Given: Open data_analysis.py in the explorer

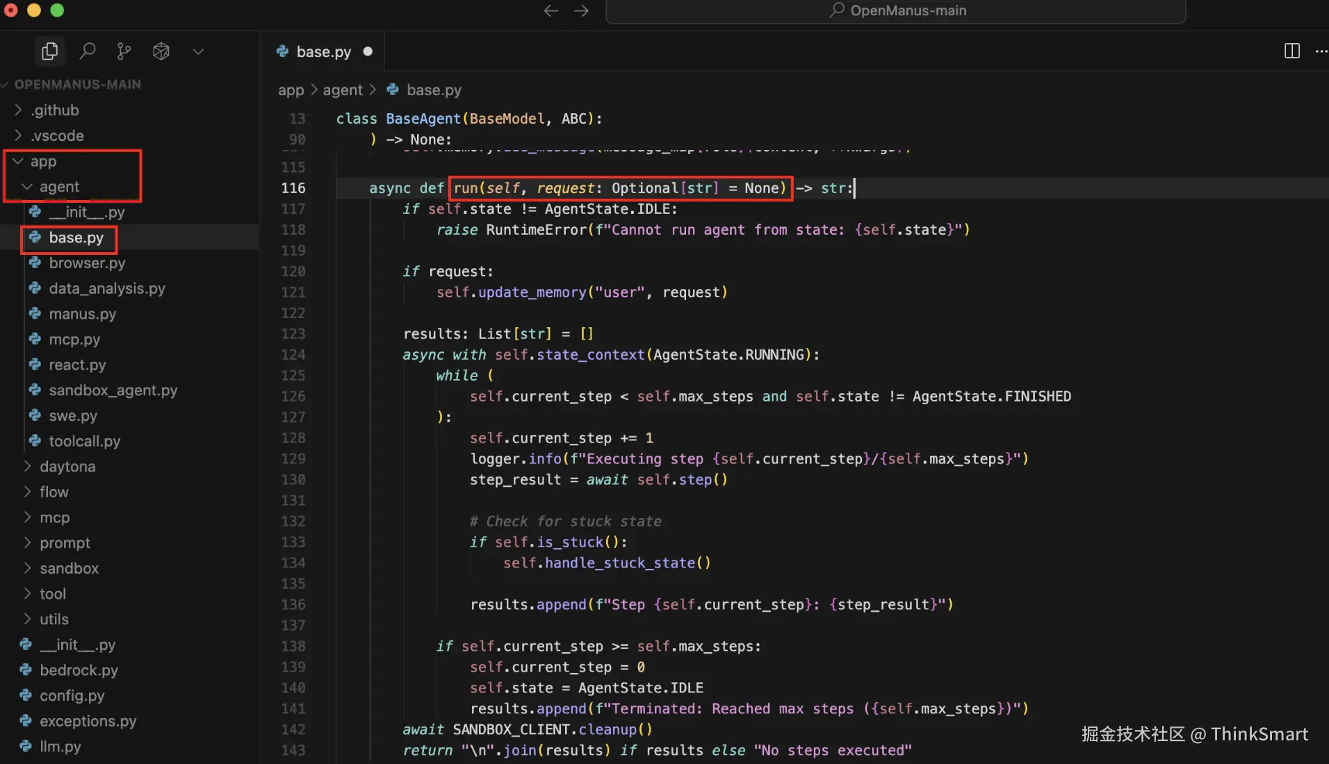Looking at the screenshot, I should [107, 289].
